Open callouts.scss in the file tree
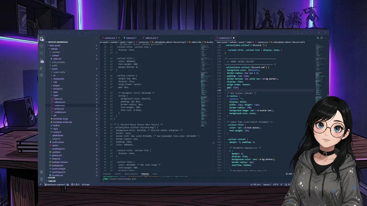 pyautogui.click(x=60, y=102)
